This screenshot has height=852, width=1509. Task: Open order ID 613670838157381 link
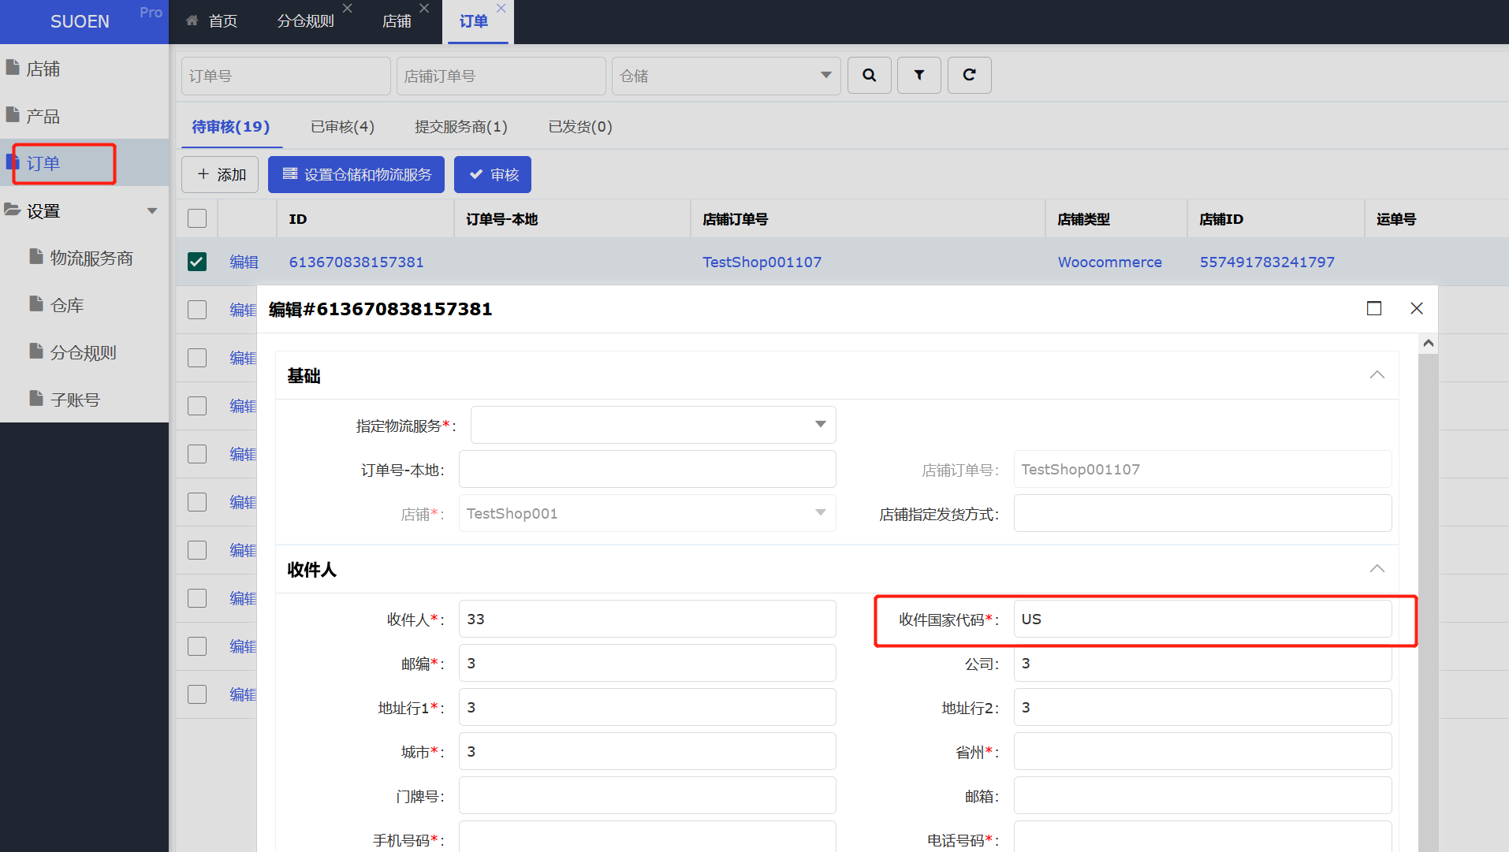coord(356,262)
